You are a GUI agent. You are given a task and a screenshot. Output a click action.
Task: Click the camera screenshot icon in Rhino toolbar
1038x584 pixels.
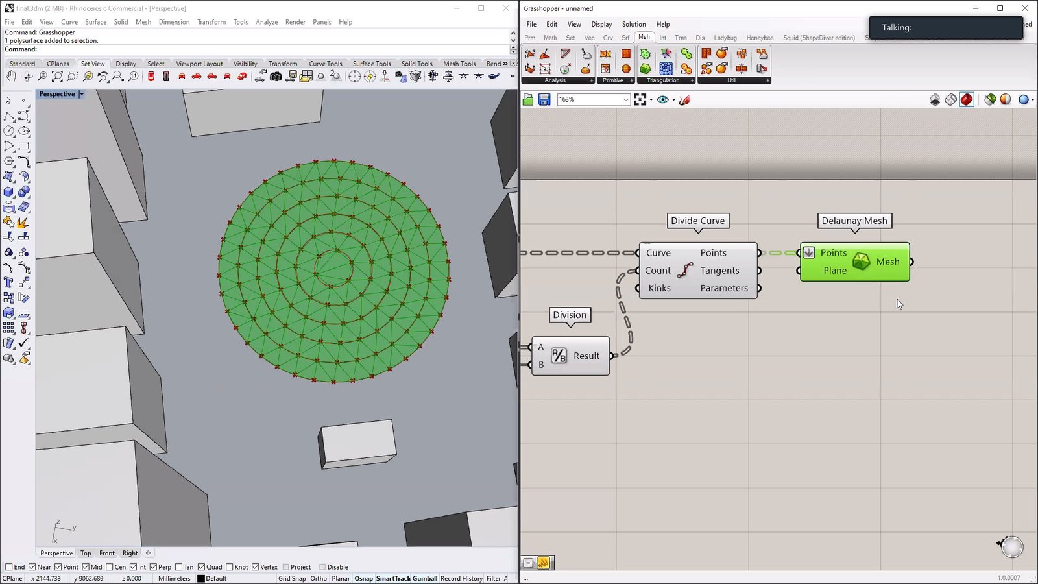tap(276, 77)
